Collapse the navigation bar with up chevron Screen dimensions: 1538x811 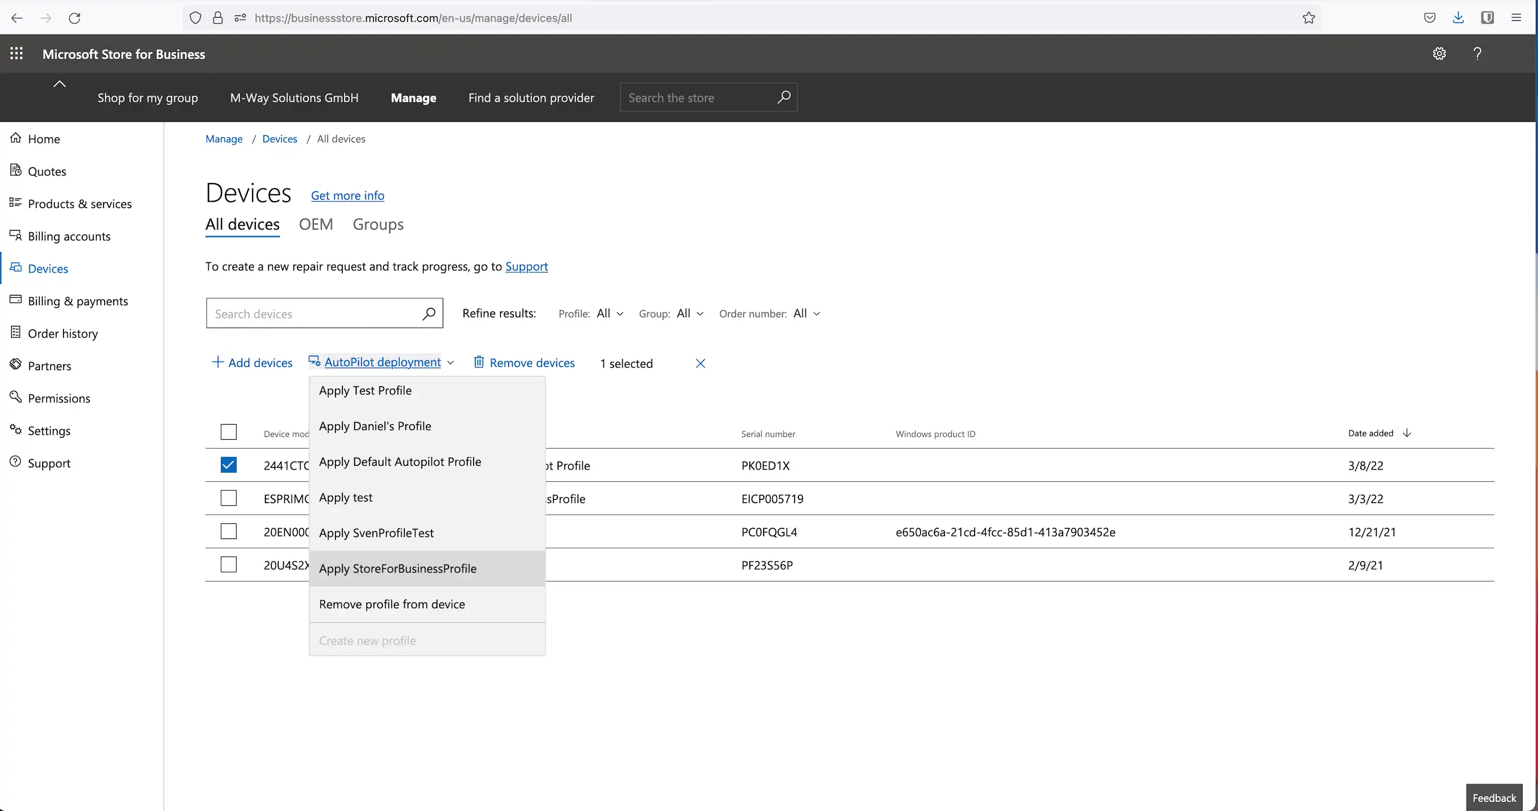coord(60,84)
